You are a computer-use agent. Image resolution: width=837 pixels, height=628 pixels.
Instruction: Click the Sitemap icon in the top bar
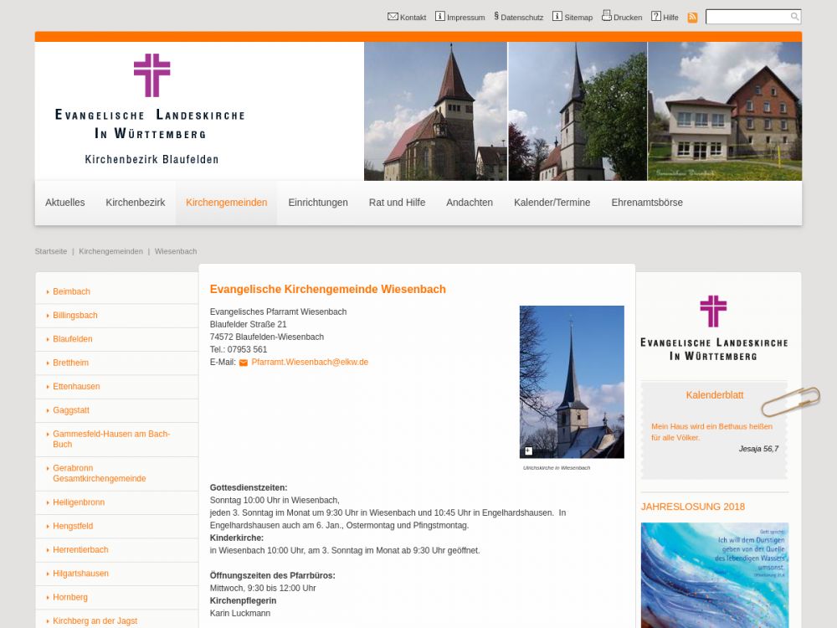pyautogui.click(x=557, y=17)
